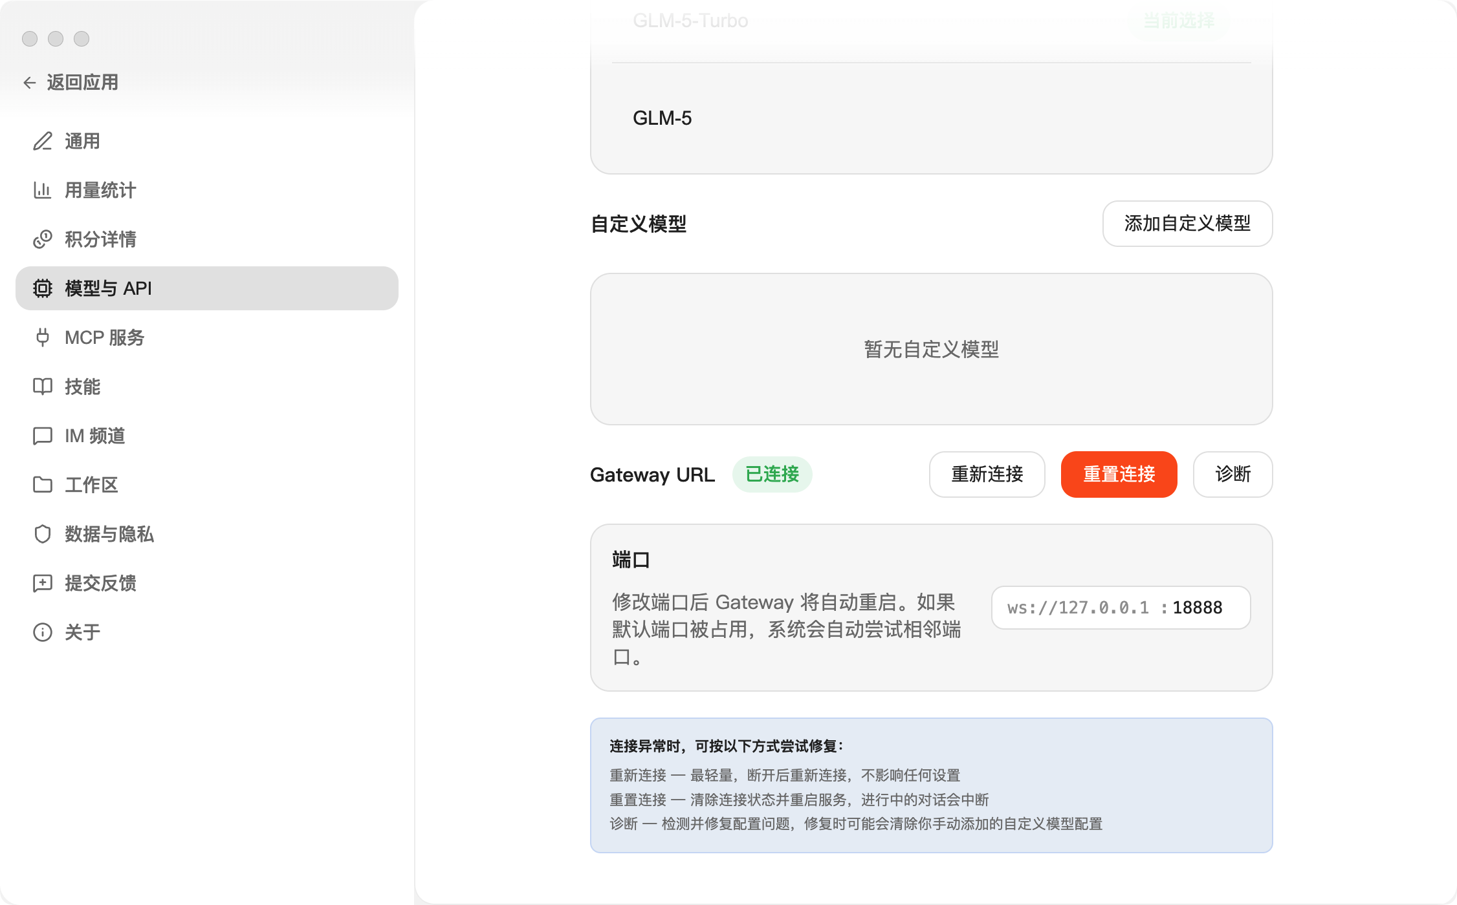Image resolution: width=1457 pixels, height=905 pixels.
Task: Click the port number field showing 18888
Action: 1197,608
